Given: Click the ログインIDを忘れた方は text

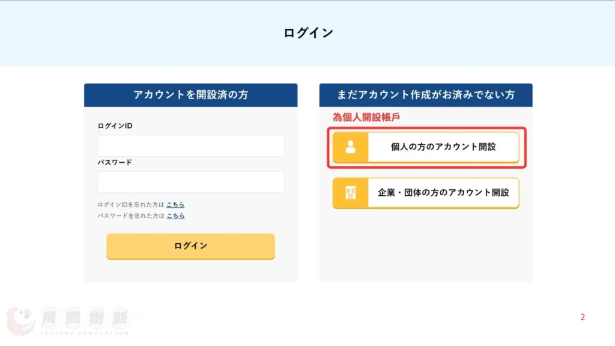Looking at the screenshot, I should click(130, 205).
